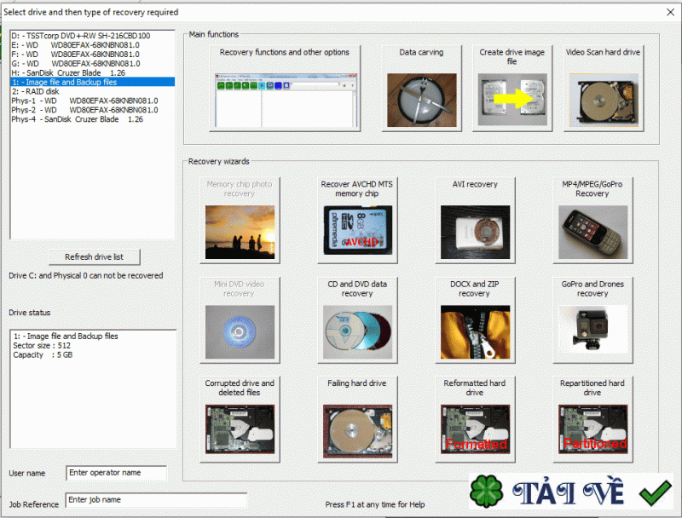Focus the Job Reference name field
The image size is (682, 518).
coord(156,500)
